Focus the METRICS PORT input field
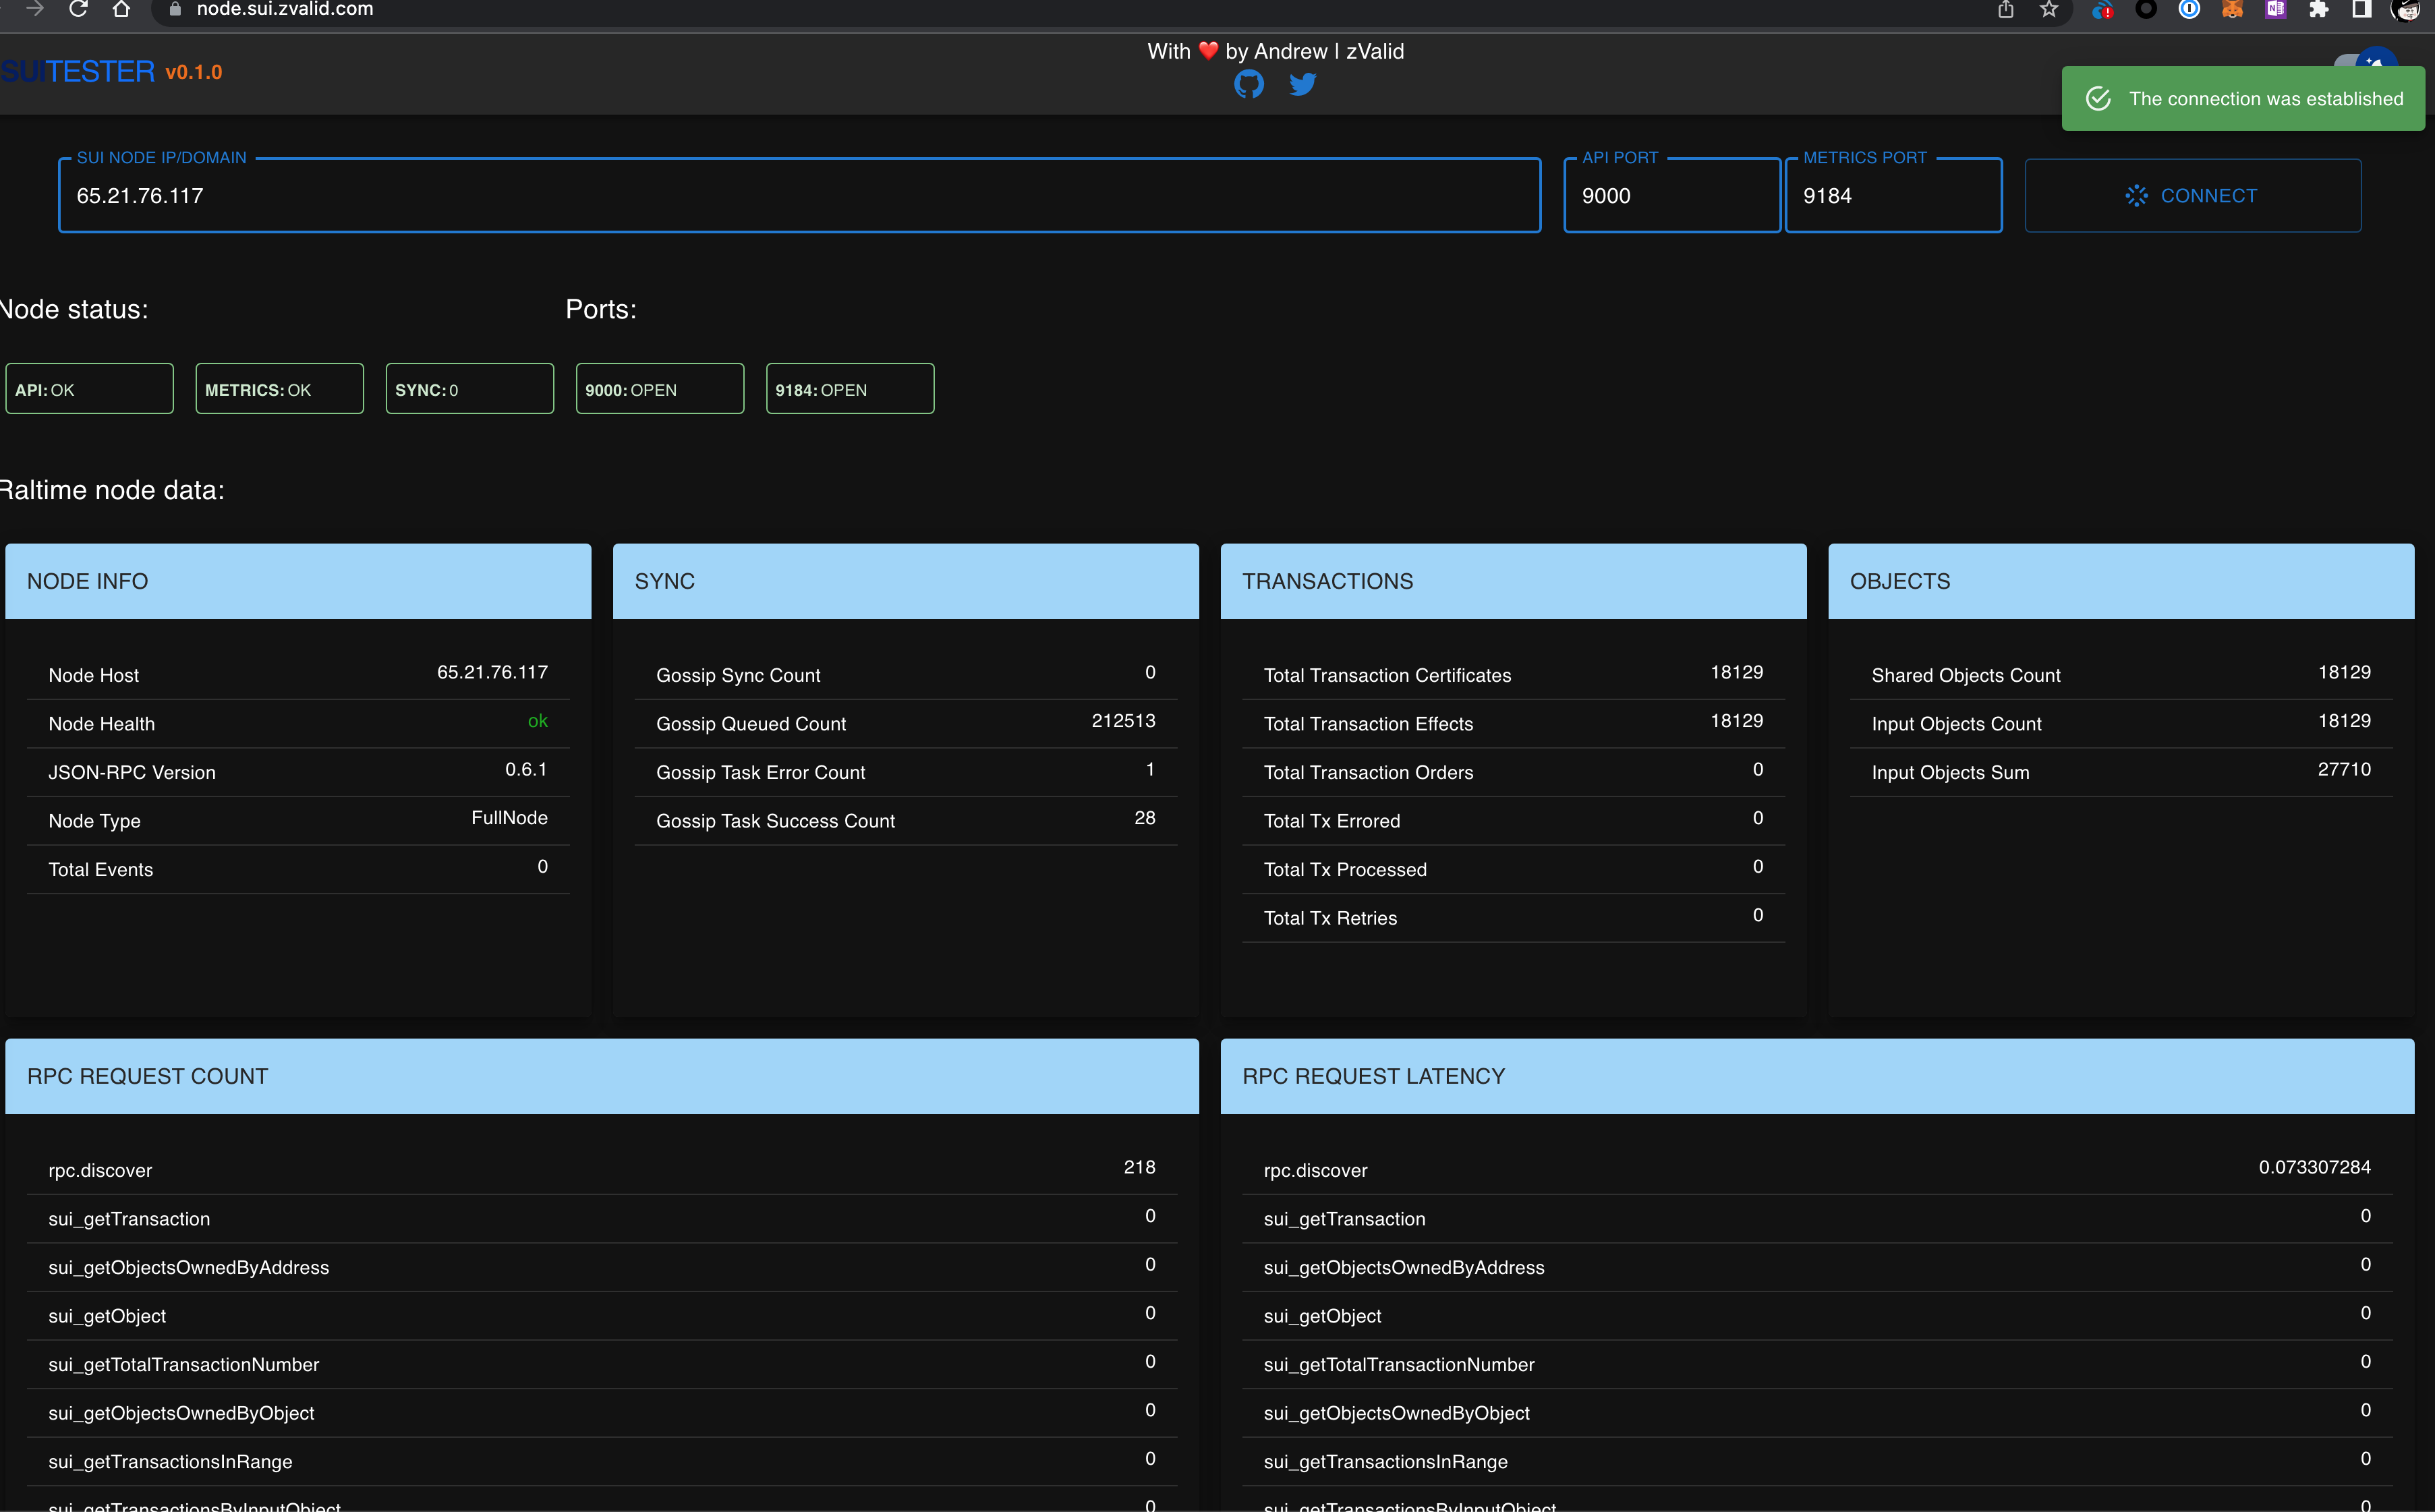The image size is (2435, 1512). click(x=1892, y=196)
